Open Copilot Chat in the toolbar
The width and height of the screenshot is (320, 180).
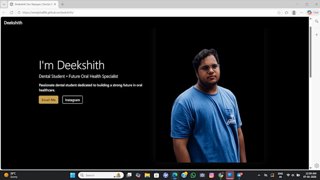tap(313, 13)
